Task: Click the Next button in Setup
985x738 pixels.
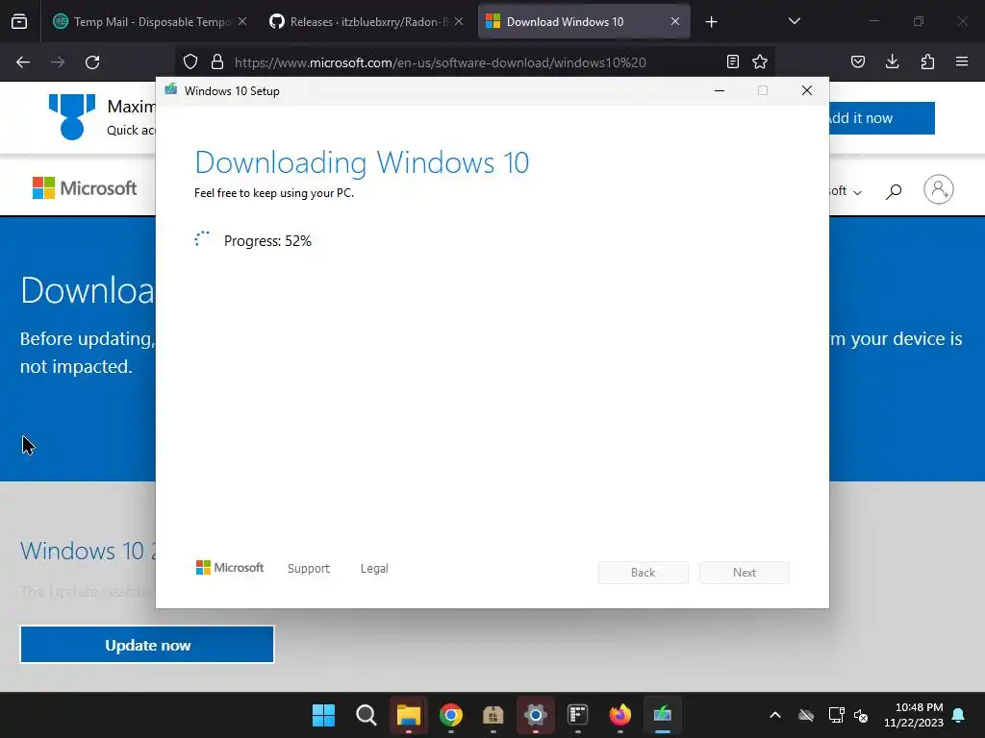Action: click(x=745, y=573)
